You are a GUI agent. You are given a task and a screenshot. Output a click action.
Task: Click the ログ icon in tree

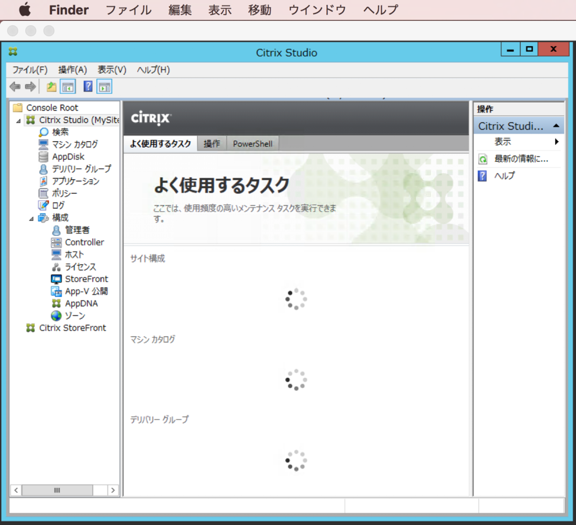[x=43, y=205]
